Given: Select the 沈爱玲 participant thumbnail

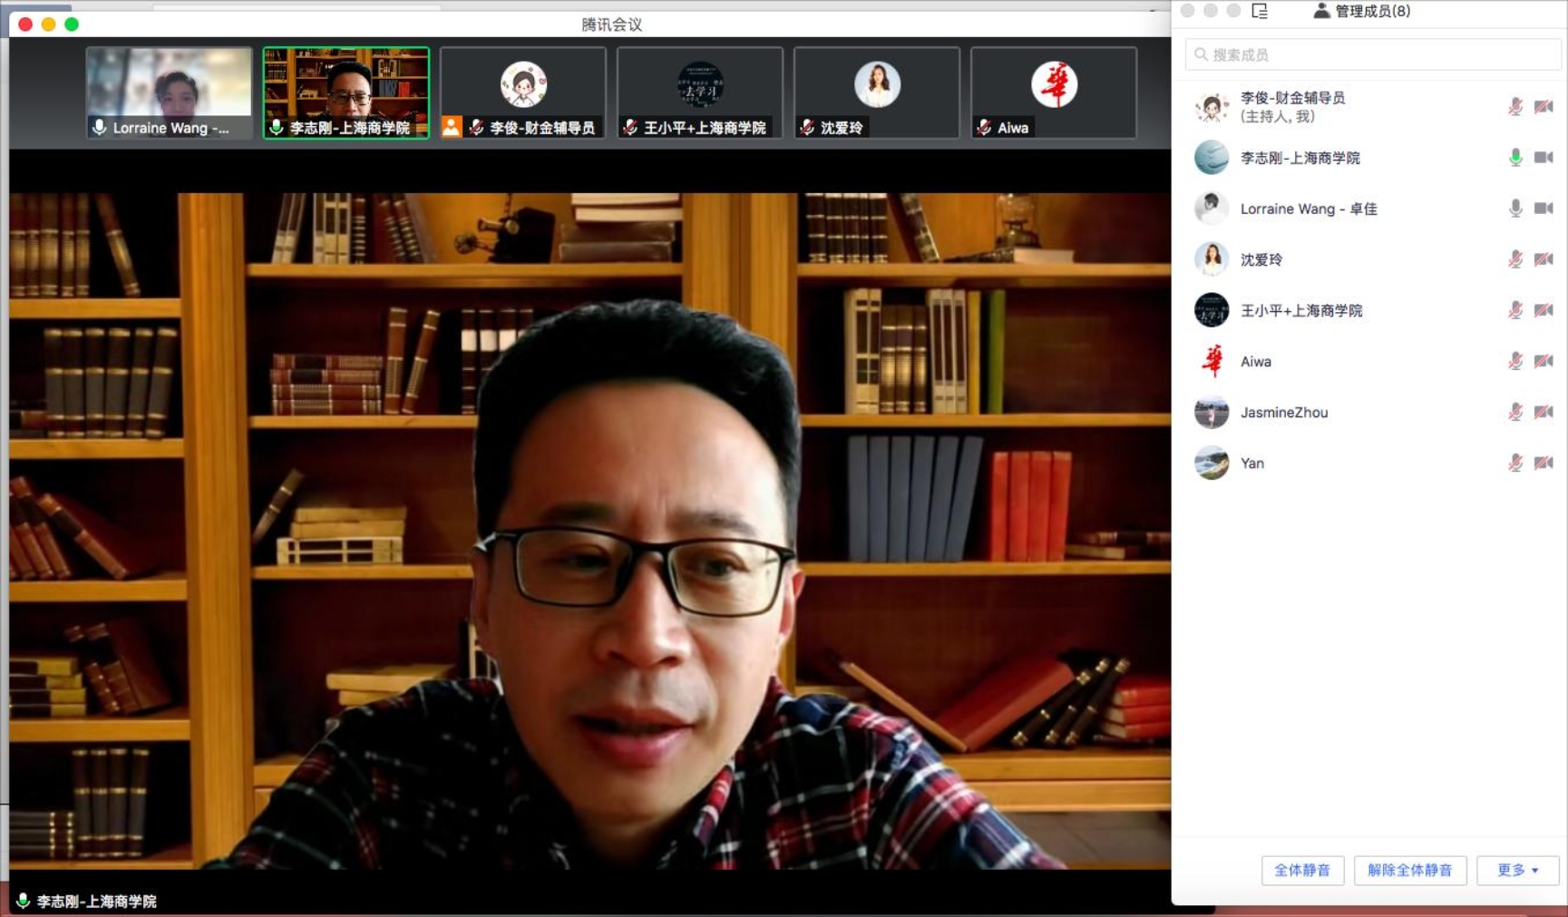Looking at the screenshot, I should click(876, 93).
